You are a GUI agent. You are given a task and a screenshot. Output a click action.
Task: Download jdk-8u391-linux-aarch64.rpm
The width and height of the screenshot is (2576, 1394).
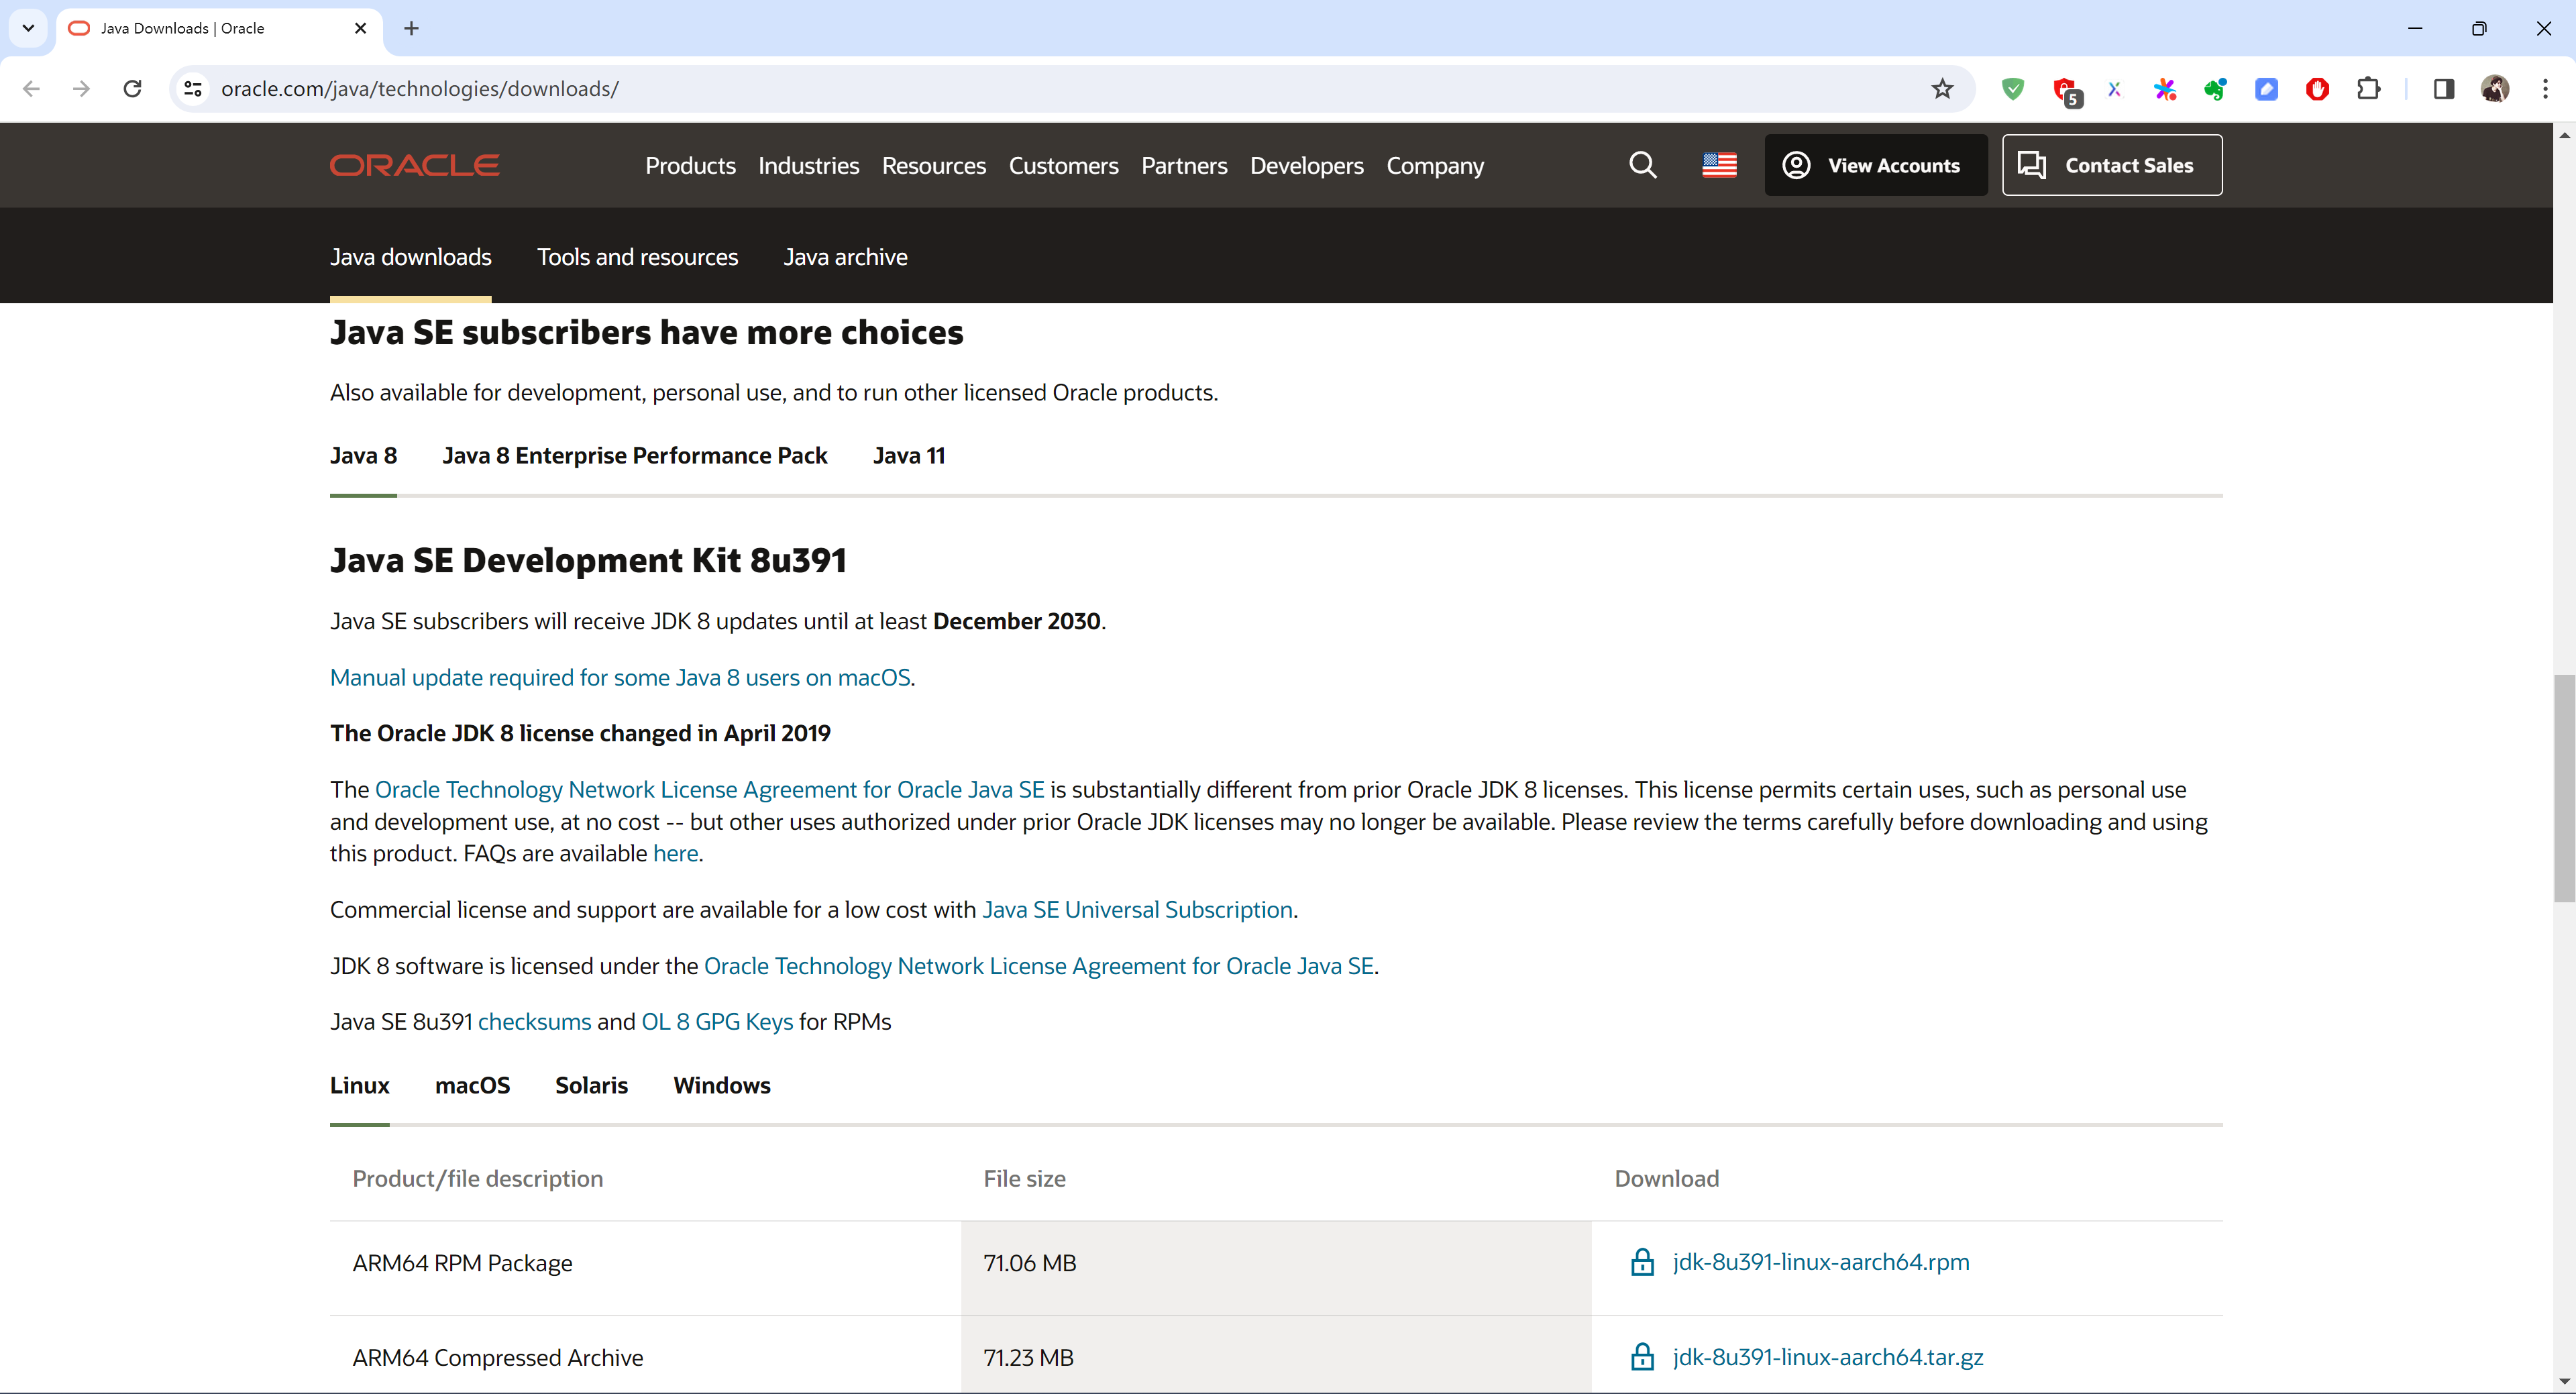1820,1263
